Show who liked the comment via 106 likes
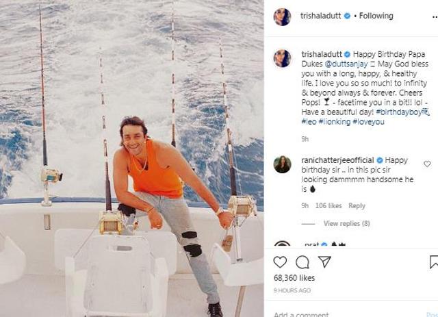This screenshot has width=438, height=317. [x=328, y=206]
